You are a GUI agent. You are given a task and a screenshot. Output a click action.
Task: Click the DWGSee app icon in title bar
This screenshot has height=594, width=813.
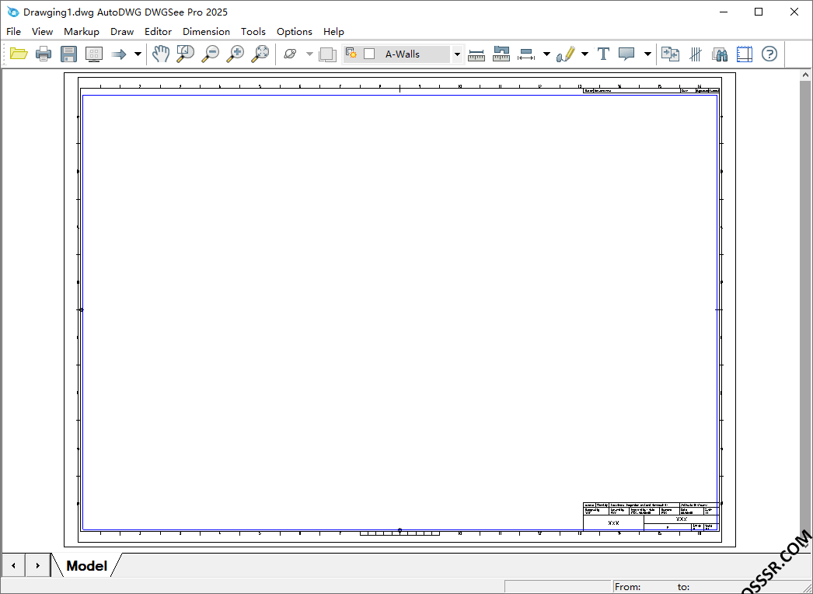click(12, 12)
